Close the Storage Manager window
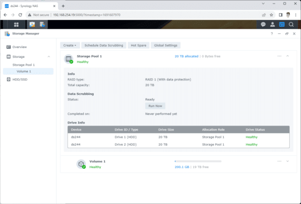Screen dimensions: 301x204 [x=294, y=34]
